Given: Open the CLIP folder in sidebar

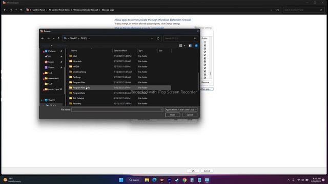Looking at the screenshot, I should pyautogui.click(x=50, y=84).
